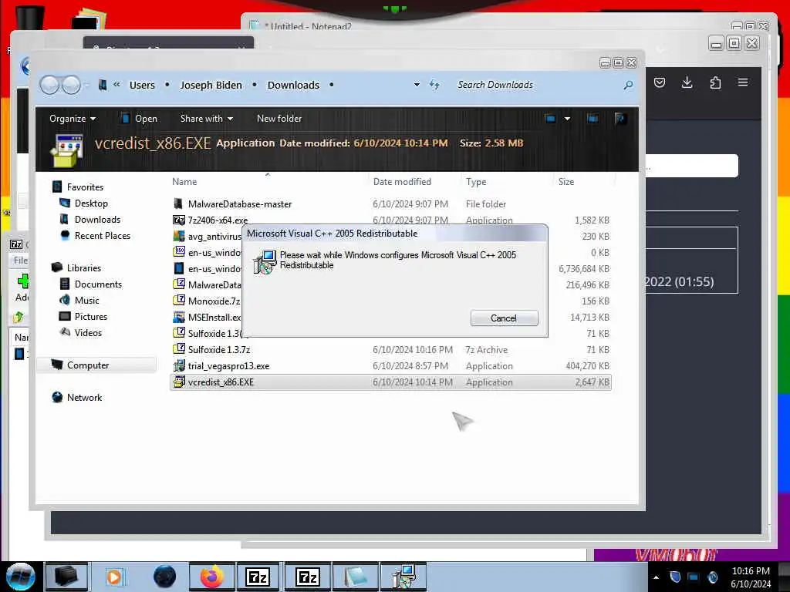790x592 pixels.
Task: Click the first 7-Zip taskbar button
Action: pyautogui.click(x=258, y=577)
